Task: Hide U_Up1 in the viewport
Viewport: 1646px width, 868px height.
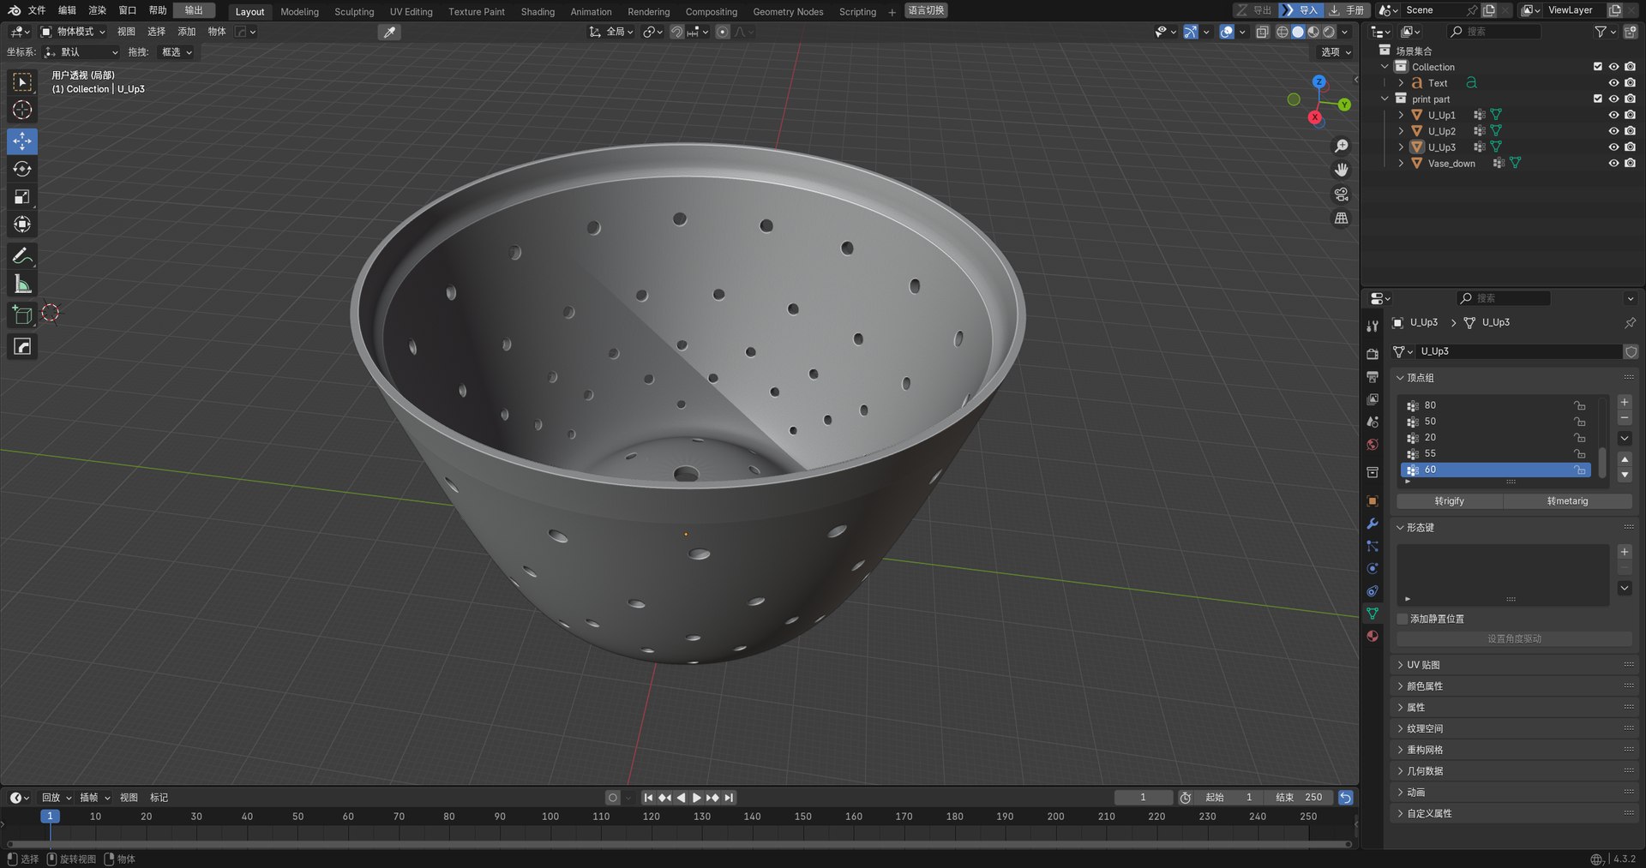Action: point(1613,115)
